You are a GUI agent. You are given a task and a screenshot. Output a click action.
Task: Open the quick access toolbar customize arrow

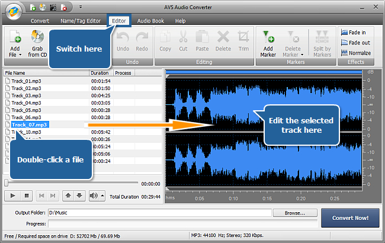(81, 7)
